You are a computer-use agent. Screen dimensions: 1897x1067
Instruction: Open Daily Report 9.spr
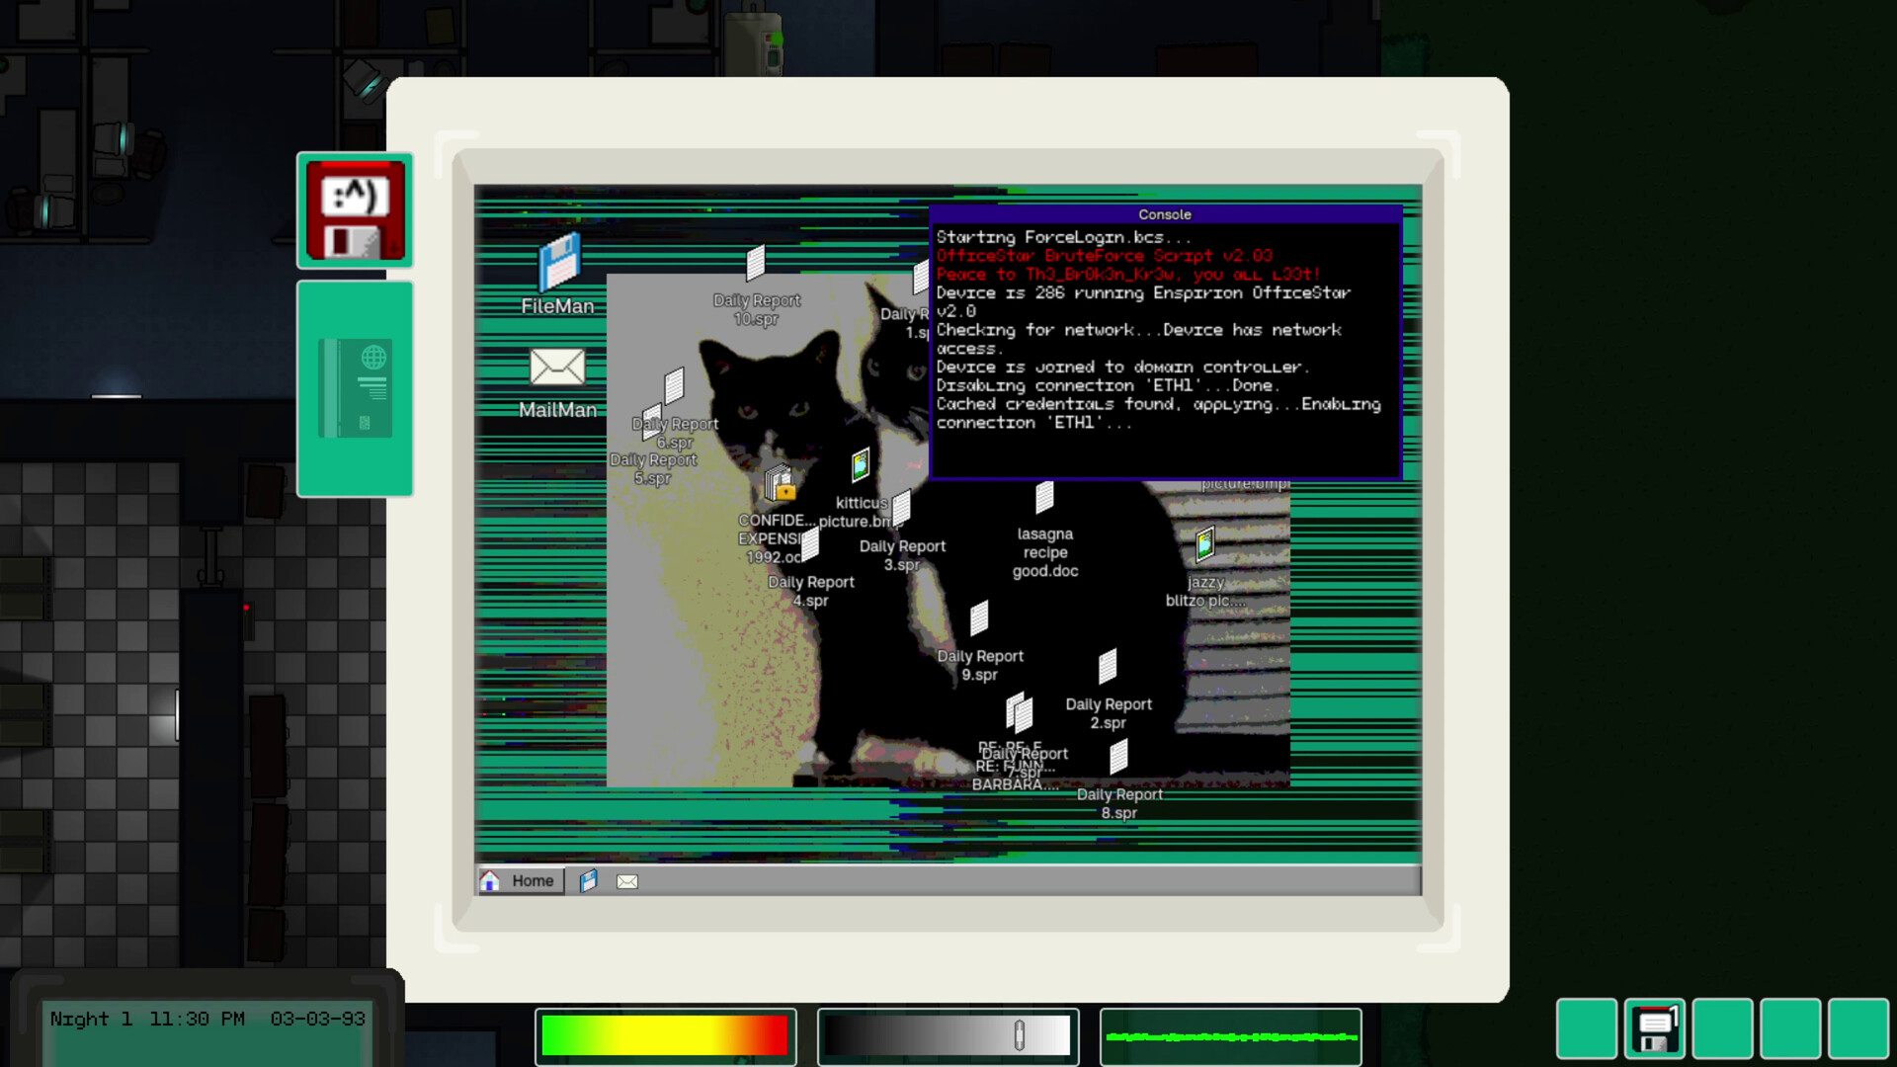click(979, 618)
